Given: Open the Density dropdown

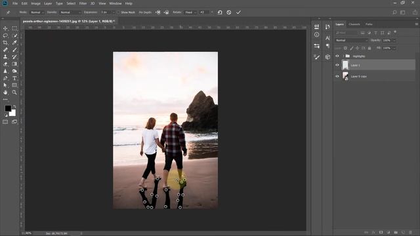Looking at the screenshot, I should click(70, 12).
